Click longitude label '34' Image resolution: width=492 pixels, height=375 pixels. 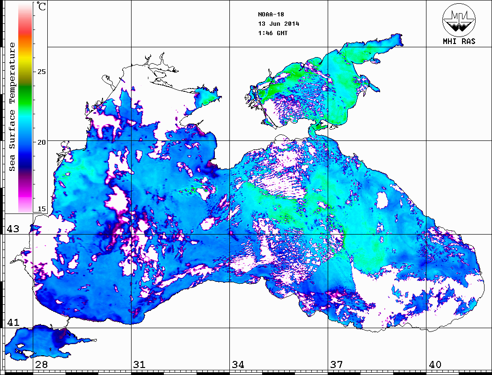pos(238,364)
